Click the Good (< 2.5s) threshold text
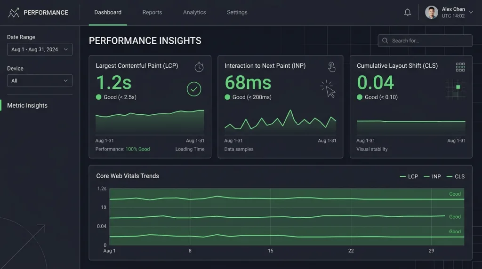The height and width of the screenshot is (269, 482). (x=120, y=97)
